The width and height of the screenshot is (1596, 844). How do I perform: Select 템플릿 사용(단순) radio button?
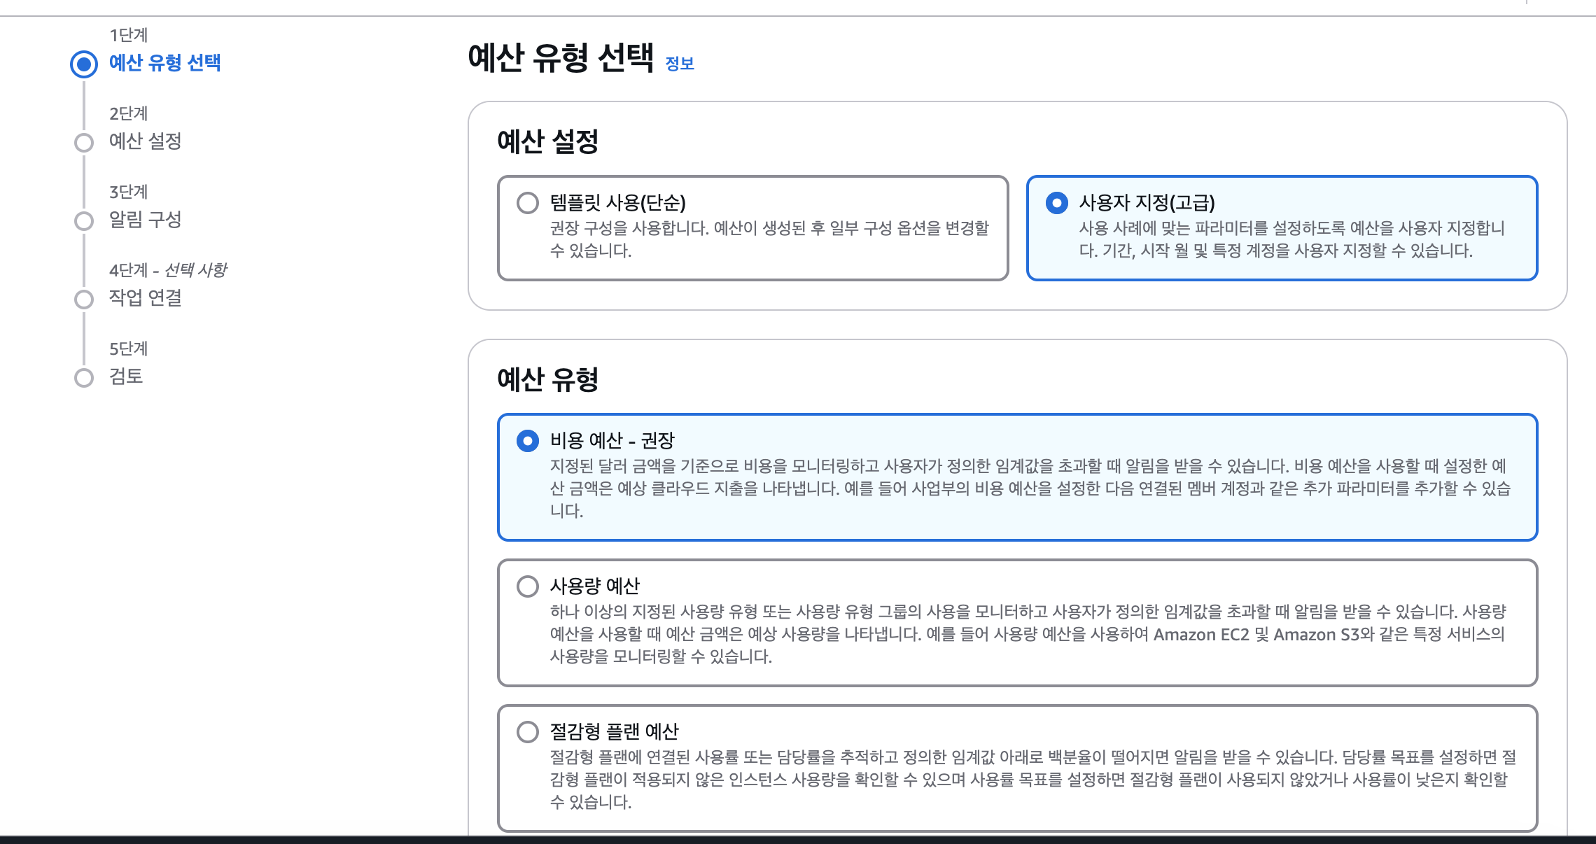coord(528,203)
